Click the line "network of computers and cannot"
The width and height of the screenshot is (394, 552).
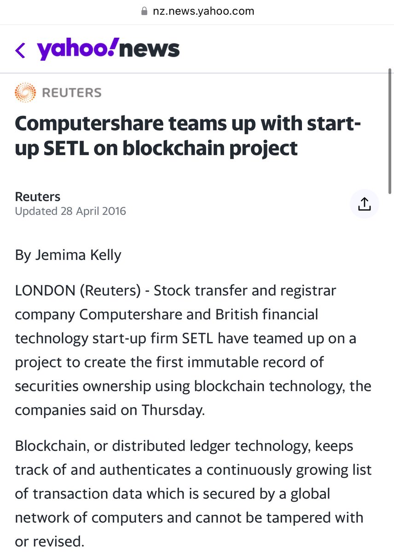(x=189, y=517)
